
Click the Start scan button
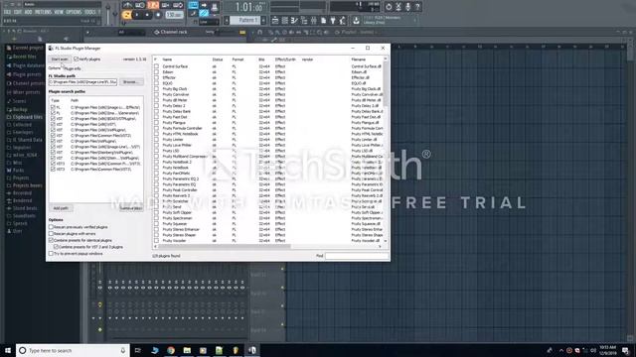pos(60,59)
